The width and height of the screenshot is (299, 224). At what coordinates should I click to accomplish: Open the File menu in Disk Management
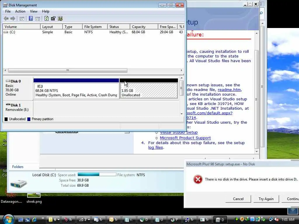8,11
